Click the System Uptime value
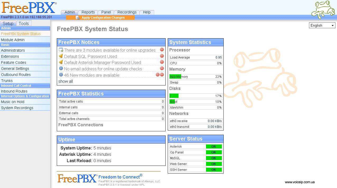This screenshot has width=337, height=188. pos(102,148)
